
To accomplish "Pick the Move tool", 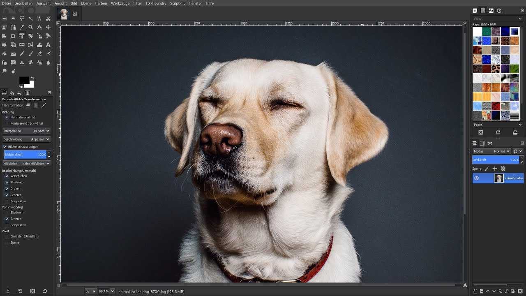I will point(48,27).
